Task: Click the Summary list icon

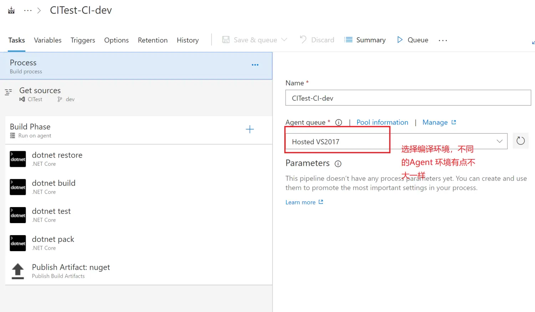Action: tap(348, 39)
